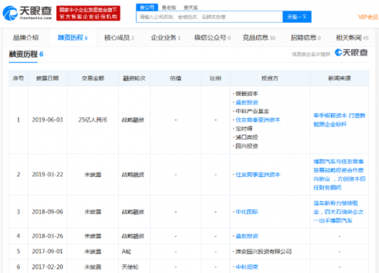The image size is (379, 273).
Task: Click the date 2019-06-03
Action: point(48,119)
